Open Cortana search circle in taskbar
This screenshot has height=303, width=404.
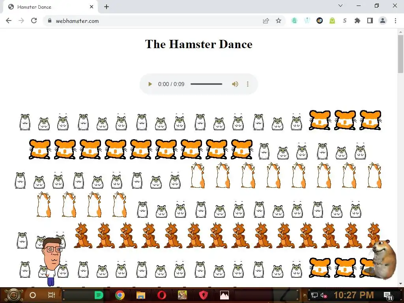(x=33, y=295)
